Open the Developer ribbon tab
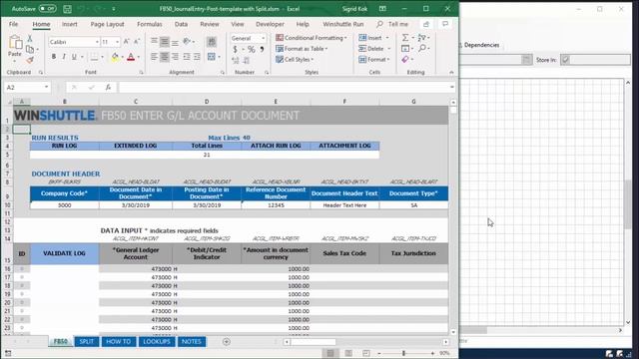Image resolution: width=639 pixels, height=359 pixels. pyautogui.click(x=270, y=24)
